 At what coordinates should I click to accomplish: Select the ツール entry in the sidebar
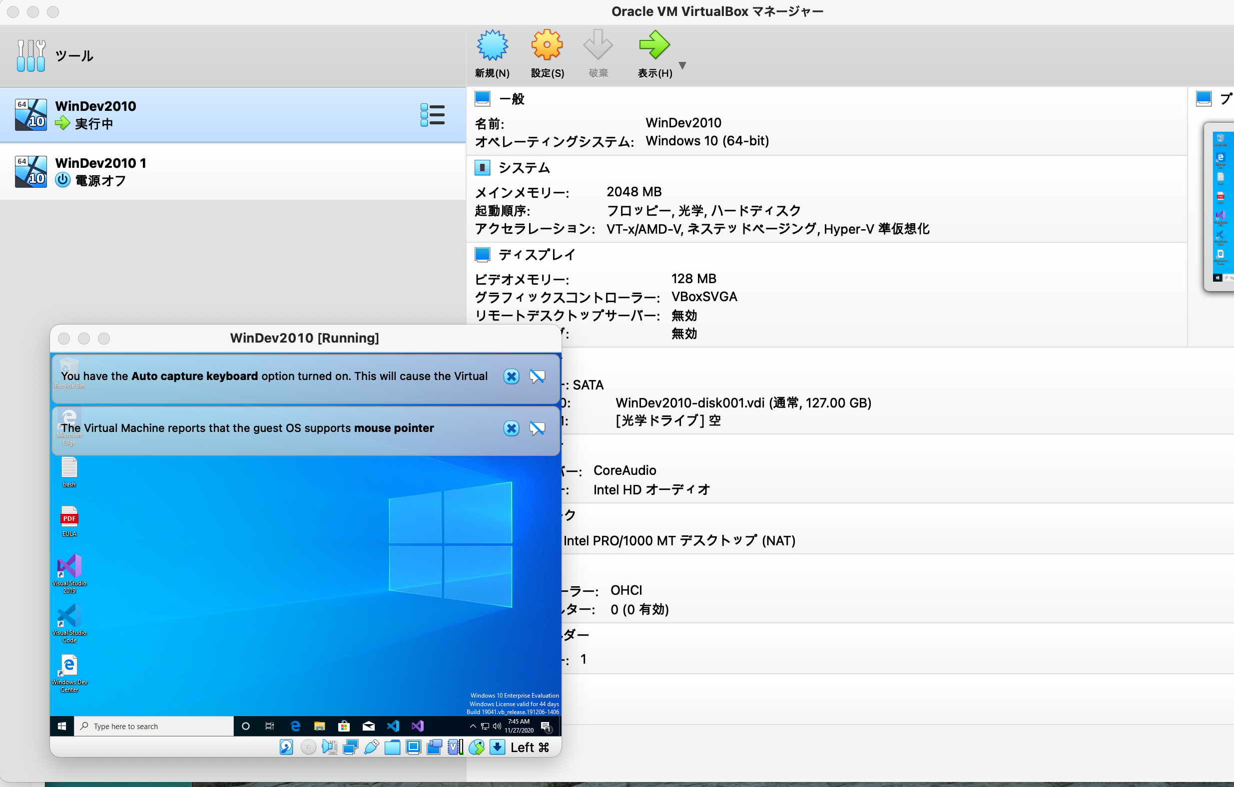(74, 55)
